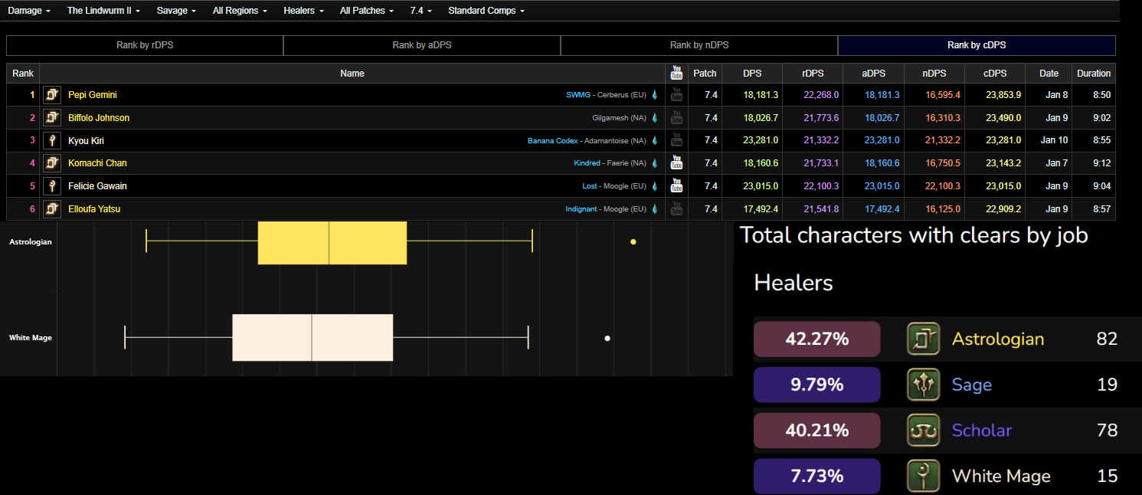Click the Astrologian outlier dot
Image resolution: width=1142 pixels, height=495 pixels.
[633, 242]
